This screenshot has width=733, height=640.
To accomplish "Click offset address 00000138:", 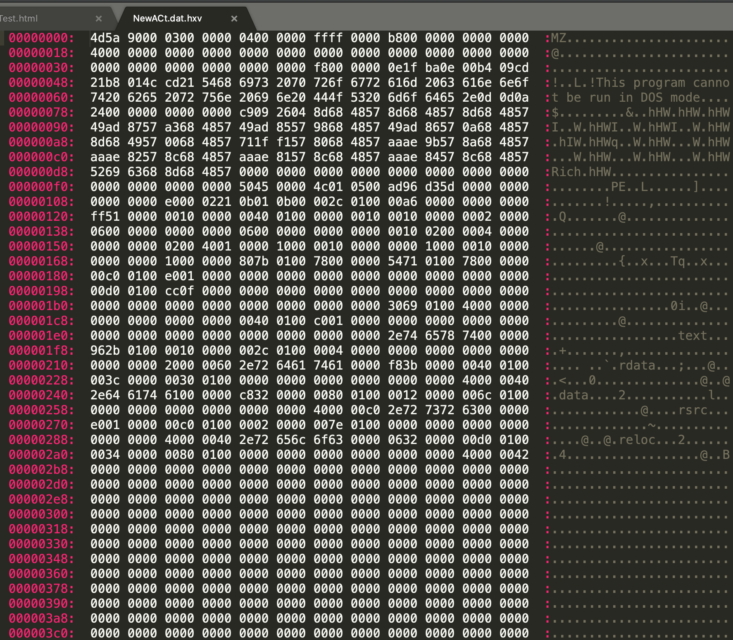I will pos(41,232).
